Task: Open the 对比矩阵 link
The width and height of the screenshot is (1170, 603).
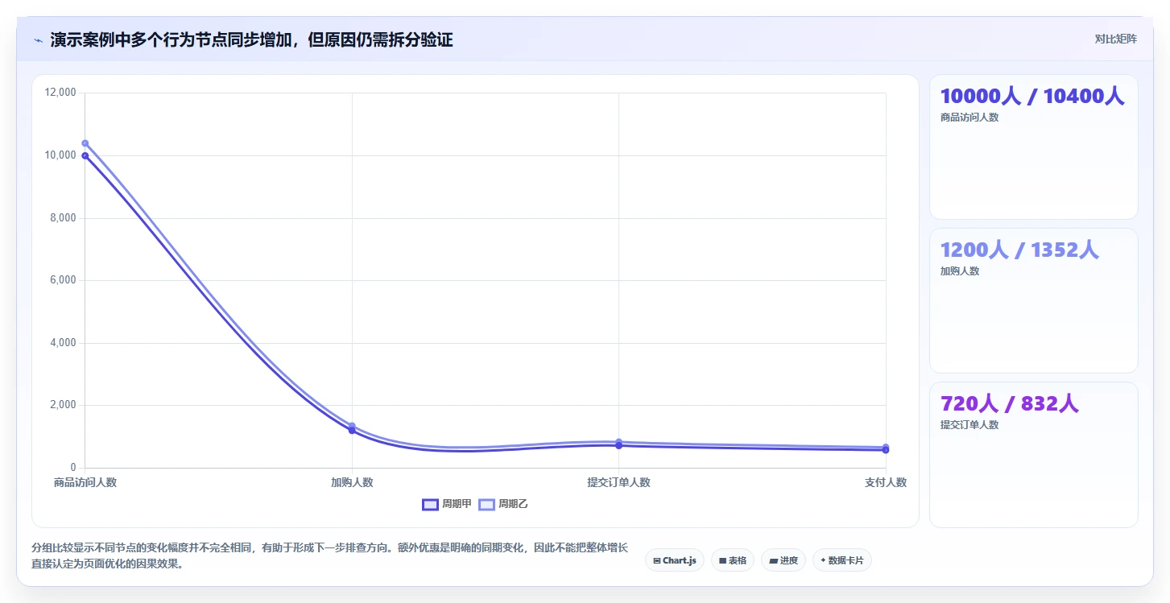Action: pyautogui.click(x=1115, y=39)
